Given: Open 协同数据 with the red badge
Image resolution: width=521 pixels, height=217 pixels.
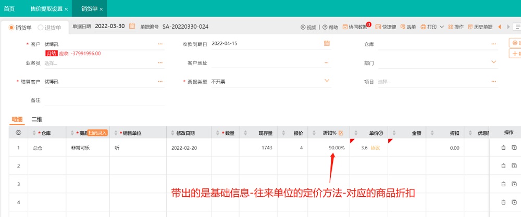Looking at the screenshot, I should pyautogui.click(x=356, y=27).
